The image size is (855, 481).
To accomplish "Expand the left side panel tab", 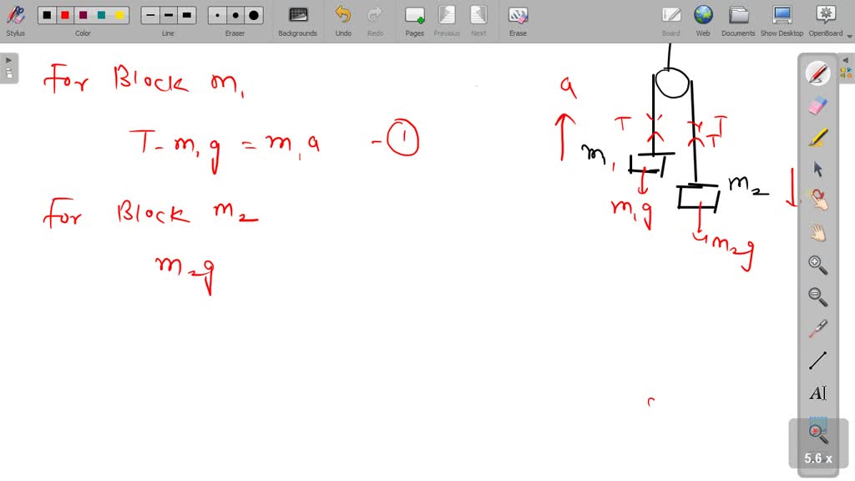I will 8,68.
